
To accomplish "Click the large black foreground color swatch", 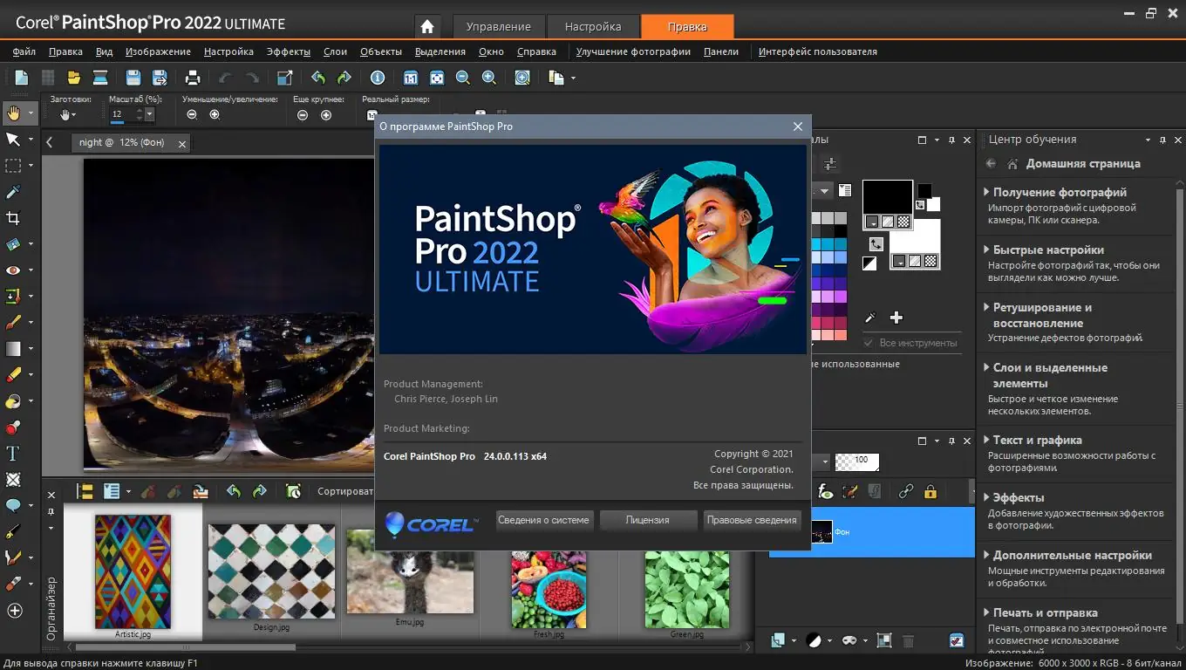I will point(887,197).
